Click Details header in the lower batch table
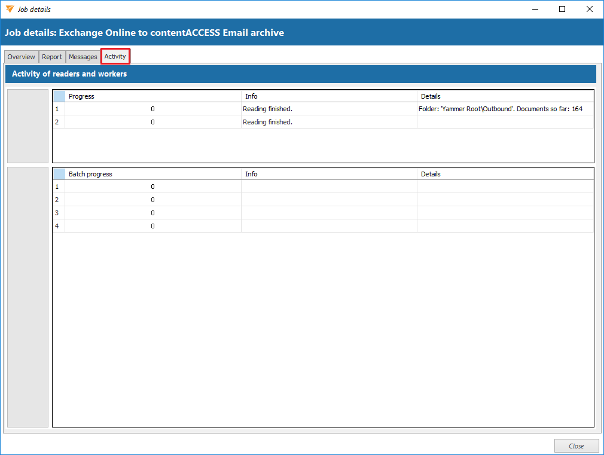The height and width of the screenshot is (455, 604). pos(505,174)
